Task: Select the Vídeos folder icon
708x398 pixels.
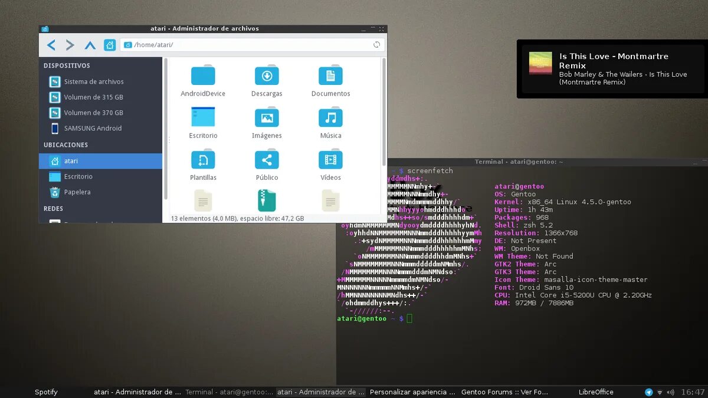Action: (330, 159)
